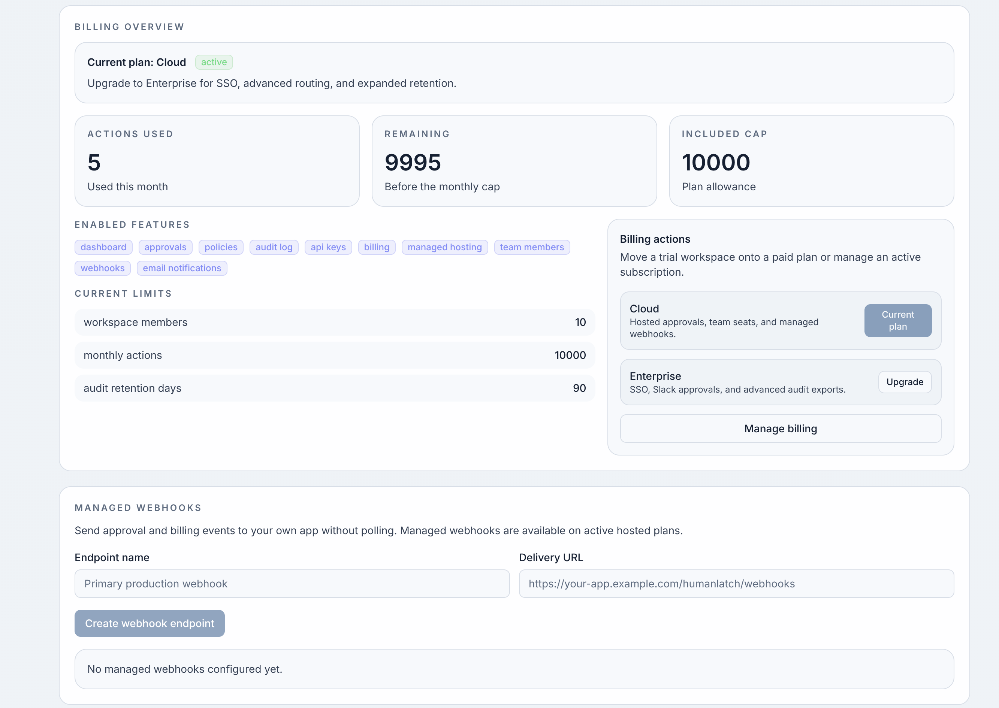Click the billing feature tag
This screenshot has height=708, width=999.
(376, 247)
